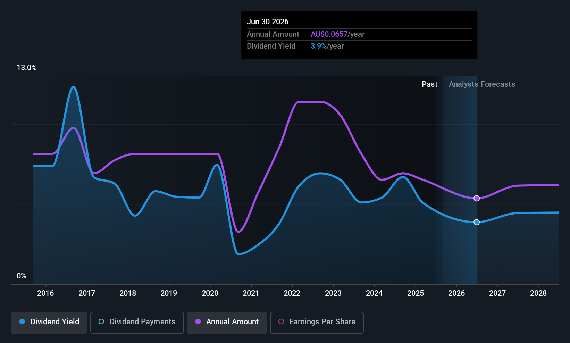Select the blue Dividend Yield data point marker
570x343 pixels.
[477, 222]
